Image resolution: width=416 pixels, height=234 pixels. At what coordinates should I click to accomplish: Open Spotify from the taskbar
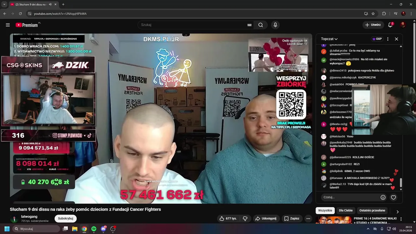point(94,229)
